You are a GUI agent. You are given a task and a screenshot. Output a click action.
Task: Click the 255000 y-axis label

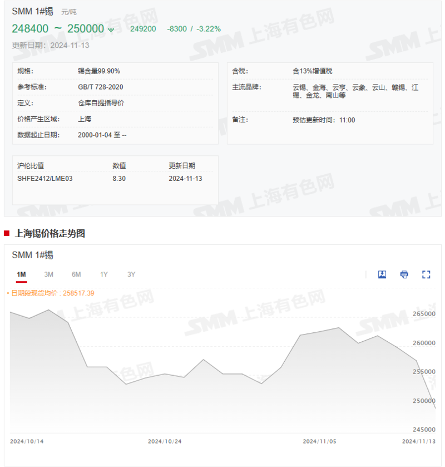click(424, 372)
